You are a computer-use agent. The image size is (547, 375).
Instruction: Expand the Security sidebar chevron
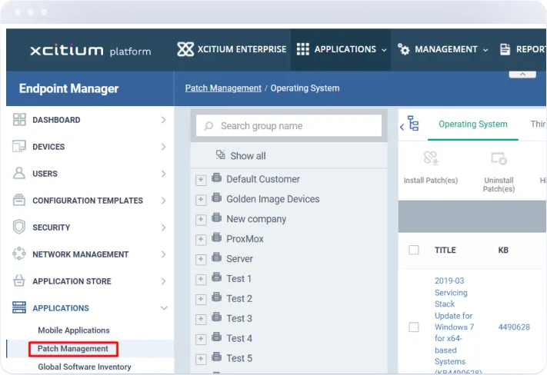click(x=164, y=227)
